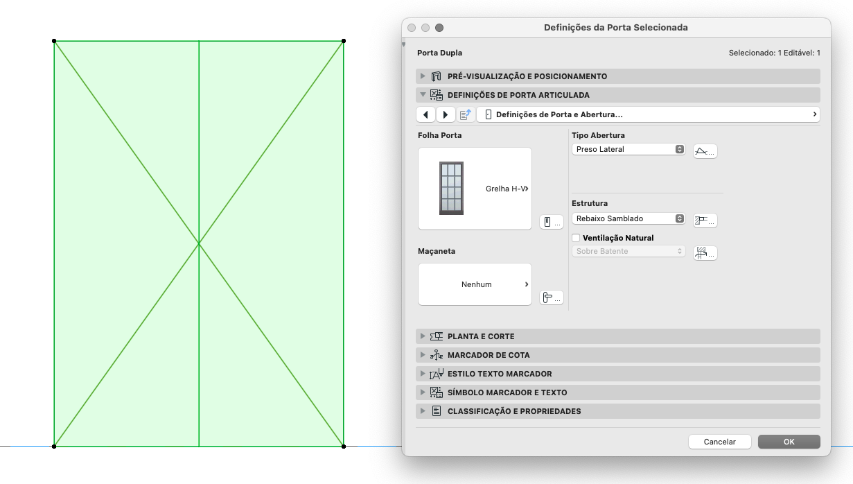Screen dimensions: 853x484
Task: Click the Estilo Texto Marcador panel icon
Action: pos(437,374)
